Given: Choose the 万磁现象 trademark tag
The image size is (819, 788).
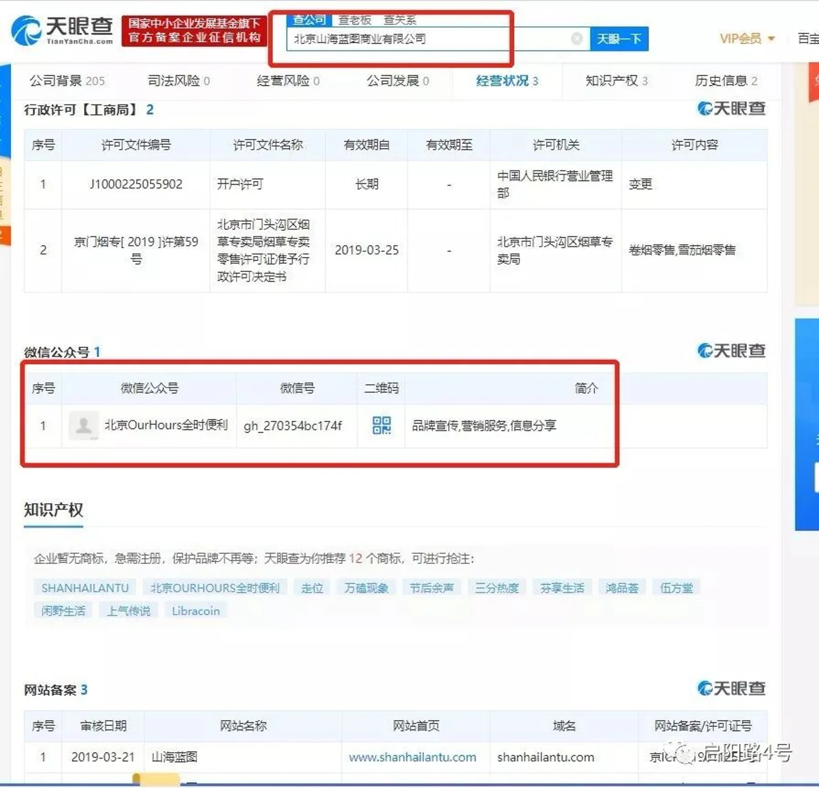Looking at the screenshot, I should click(x=366, y=588).
